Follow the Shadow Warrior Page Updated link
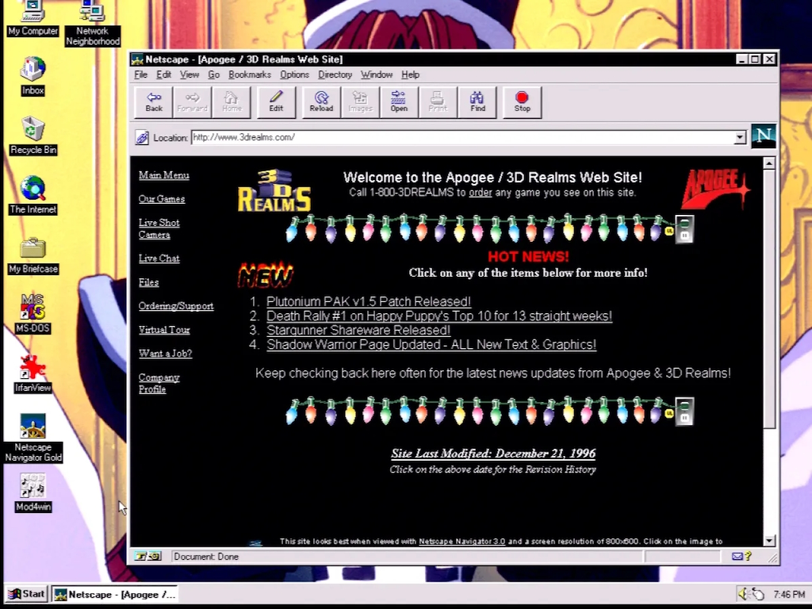Image resolution: width=812 pixels, height=609 pixels. (431, 344)
